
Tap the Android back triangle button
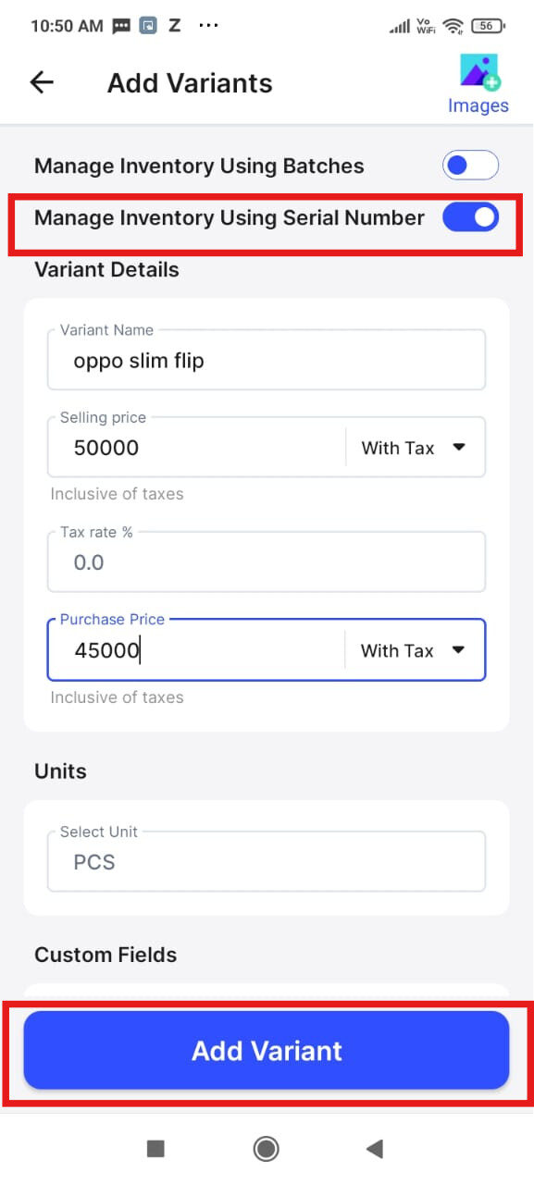click(x=375, y=1149)
